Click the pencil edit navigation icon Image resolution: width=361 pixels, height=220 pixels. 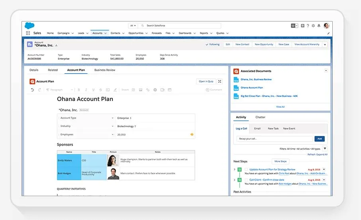[x=328, y=33]
